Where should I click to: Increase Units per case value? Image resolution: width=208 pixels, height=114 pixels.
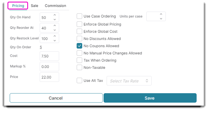pos(161,14)
